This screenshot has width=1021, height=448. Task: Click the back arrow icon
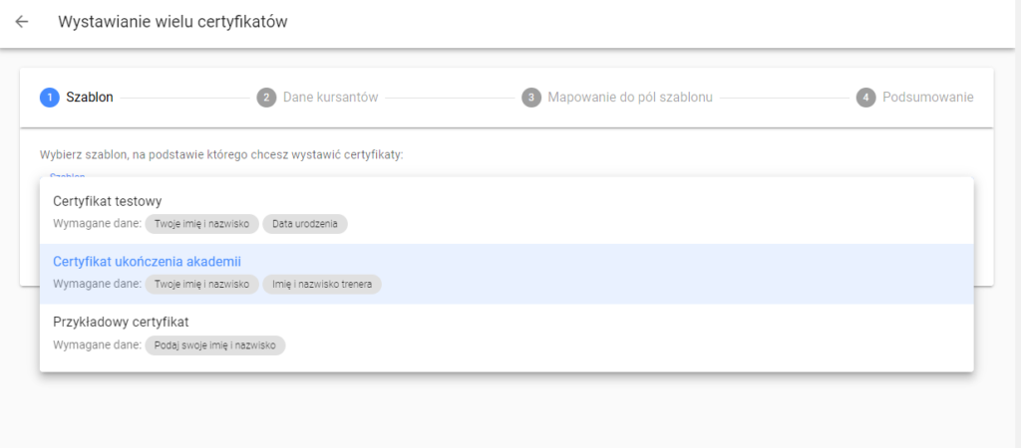(x=22, y=22)
